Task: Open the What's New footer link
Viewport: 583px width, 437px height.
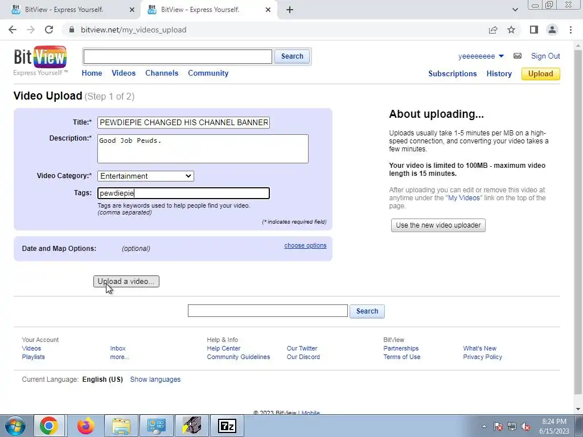Action: coord(479,348)
